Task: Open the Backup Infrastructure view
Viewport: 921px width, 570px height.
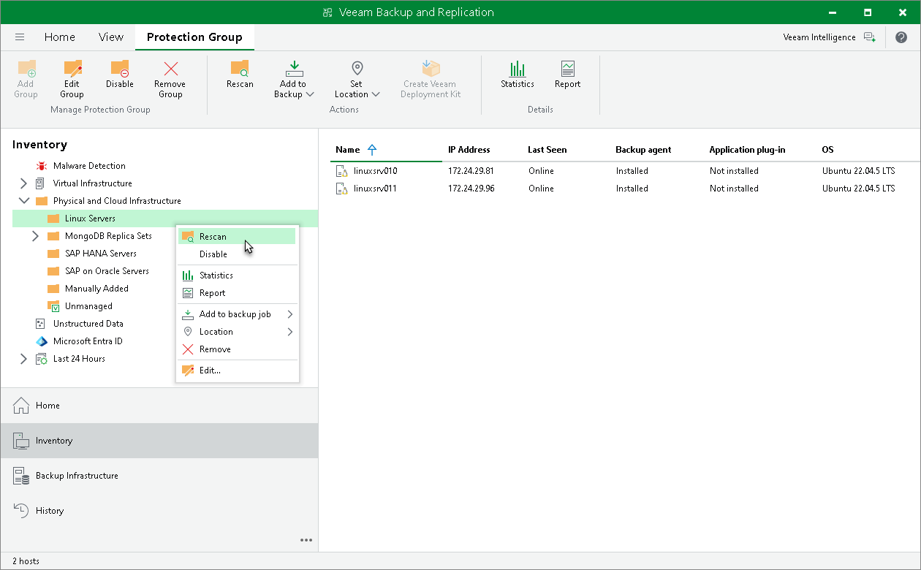Action: click(159, 476)
